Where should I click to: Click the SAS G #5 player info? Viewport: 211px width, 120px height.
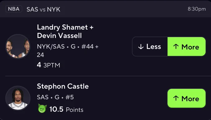(x=55, y=97)
